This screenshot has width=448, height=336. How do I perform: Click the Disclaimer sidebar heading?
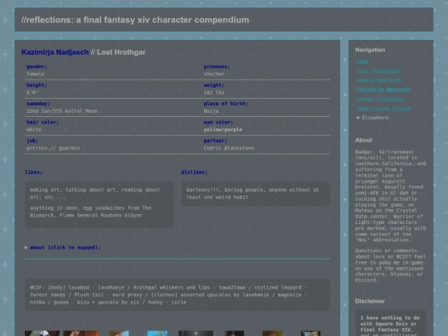(x=370, y=301)
